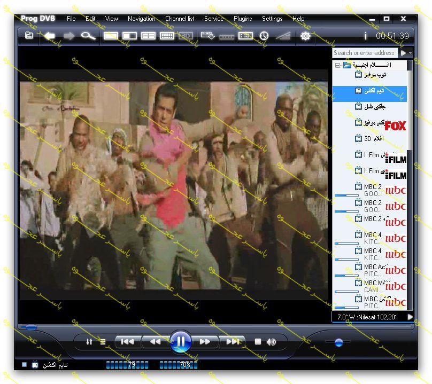Click the signal quality bar showing 70%

pyautogui.click(x=179, y=365)
